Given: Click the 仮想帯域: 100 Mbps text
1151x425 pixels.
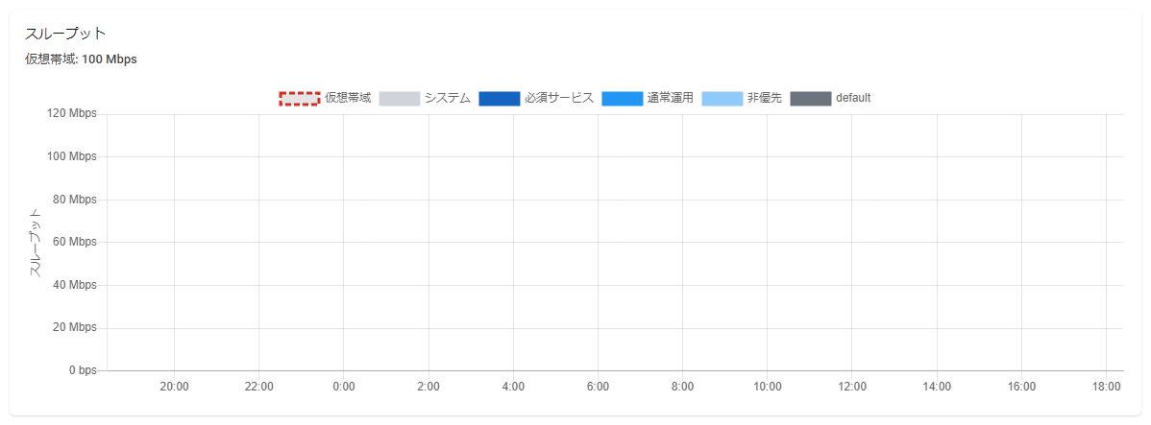Looking at the screenshot, I should (81, 59).
